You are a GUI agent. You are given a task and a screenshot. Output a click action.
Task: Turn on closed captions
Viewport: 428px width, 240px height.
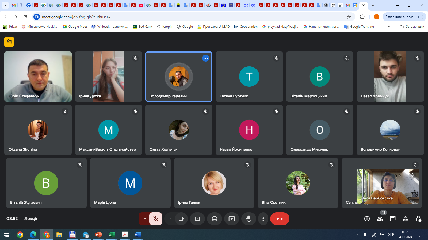click(x=197, y=219)
